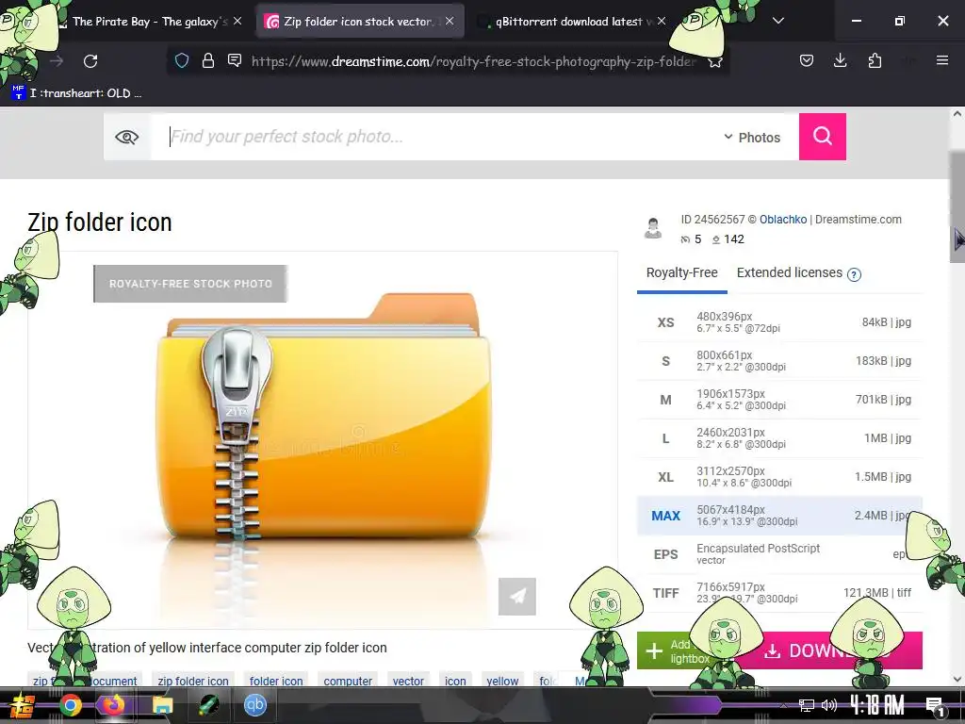Click the computer tag
The width and height of the screenshot is (965, 724).
348,681
